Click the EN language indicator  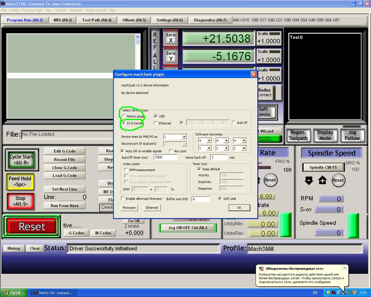(x=315, y=293)
